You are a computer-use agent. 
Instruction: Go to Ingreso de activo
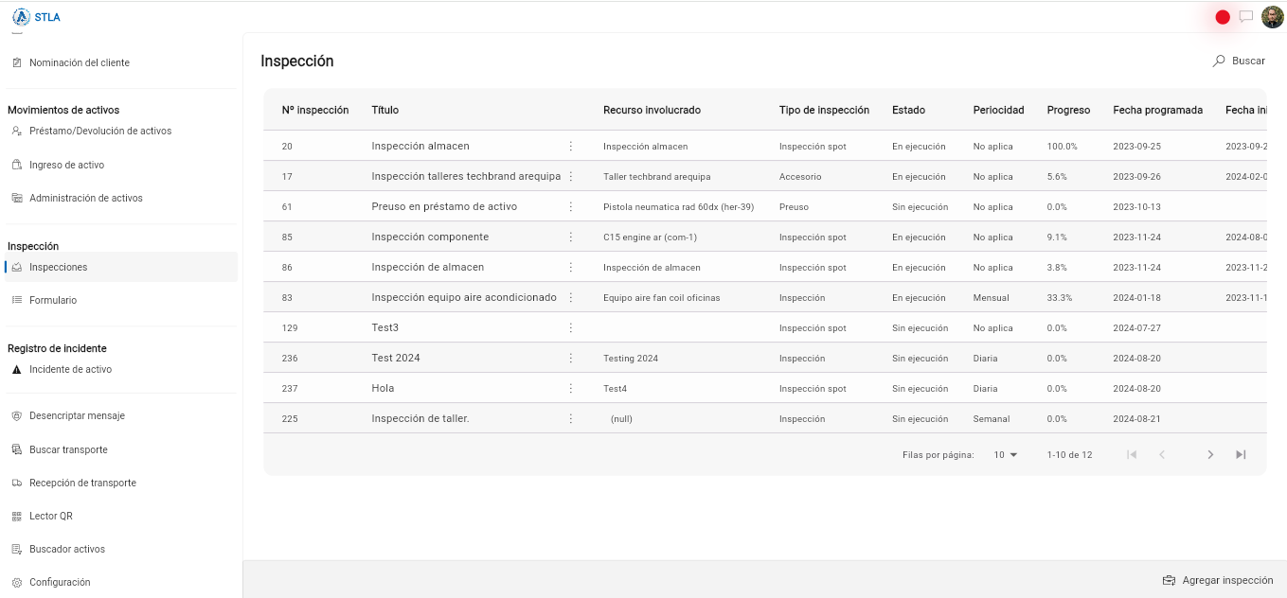coord(66,165)
